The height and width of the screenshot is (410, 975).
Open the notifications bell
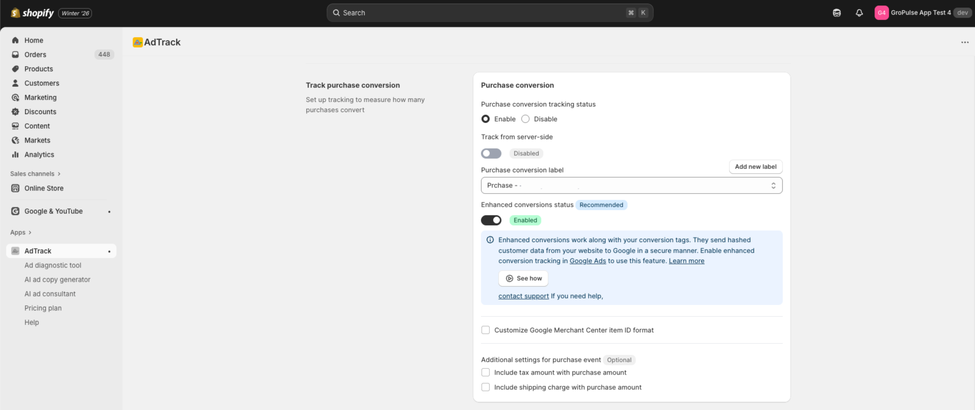pos(860,13)
